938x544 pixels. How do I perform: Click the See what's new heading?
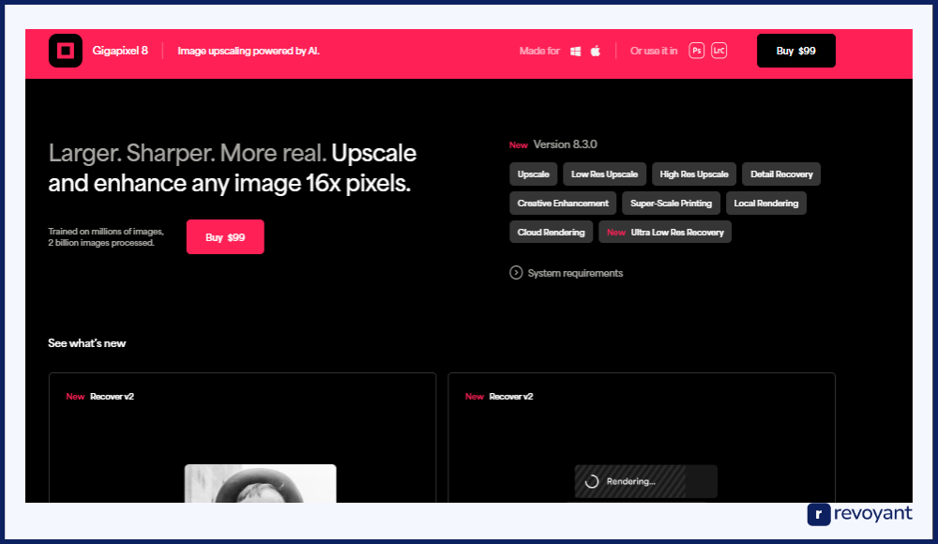pyautogui.click(x=86, y=343)
